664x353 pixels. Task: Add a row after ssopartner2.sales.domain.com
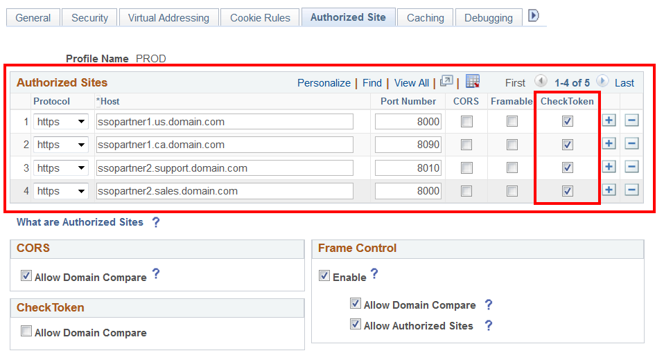tap(609, 190)
